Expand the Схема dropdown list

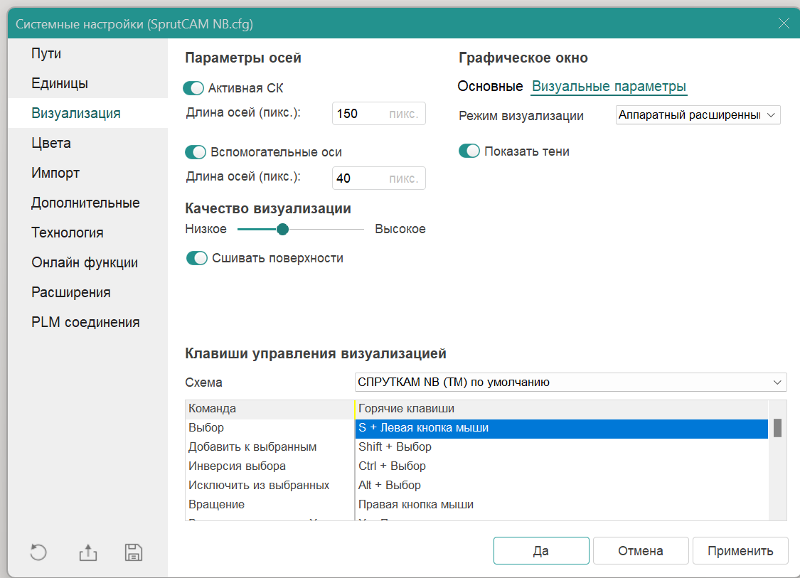(570, 382)
